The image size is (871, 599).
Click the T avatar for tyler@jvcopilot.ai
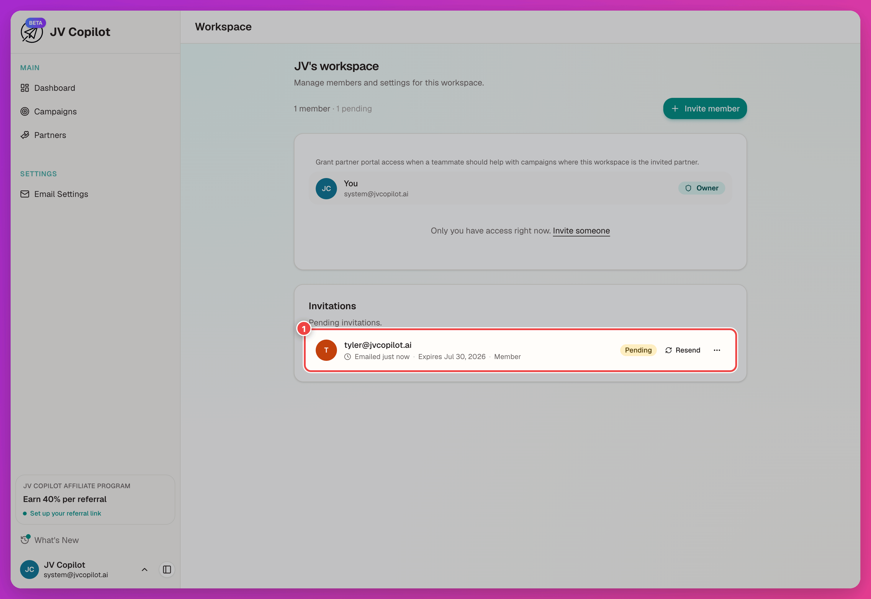[x=326, y=350]
